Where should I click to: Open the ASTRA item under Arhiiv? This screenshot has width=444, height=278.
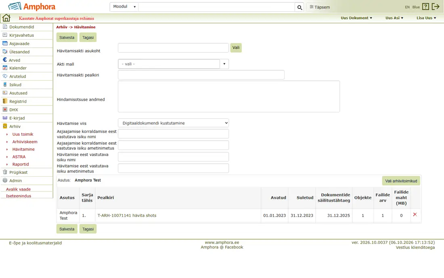pyautogui.click(x=19, y=157)
